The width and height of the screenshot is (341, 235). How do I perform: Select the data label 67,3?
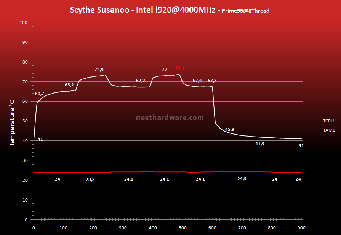click(x=212, y=81)
